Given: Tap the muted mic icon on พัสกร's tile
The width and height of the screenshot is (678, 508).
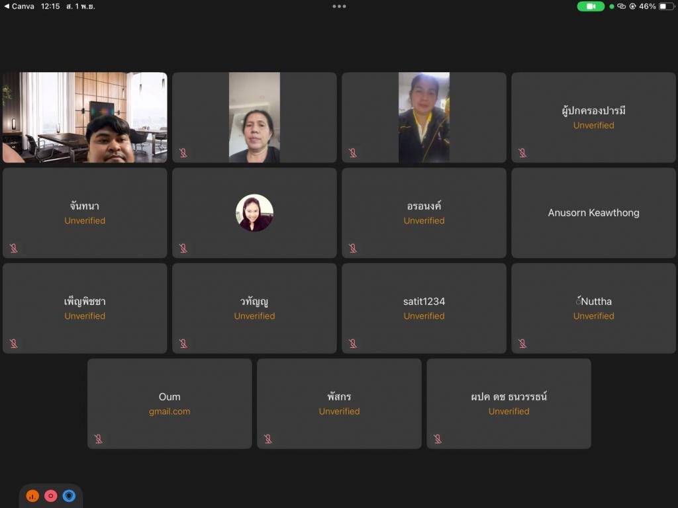Looking at the screenshot, I should tap(267, 439).
